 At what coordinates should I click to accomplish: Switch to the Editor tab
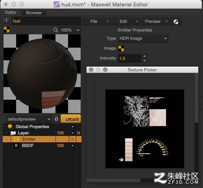click(11, 13)
